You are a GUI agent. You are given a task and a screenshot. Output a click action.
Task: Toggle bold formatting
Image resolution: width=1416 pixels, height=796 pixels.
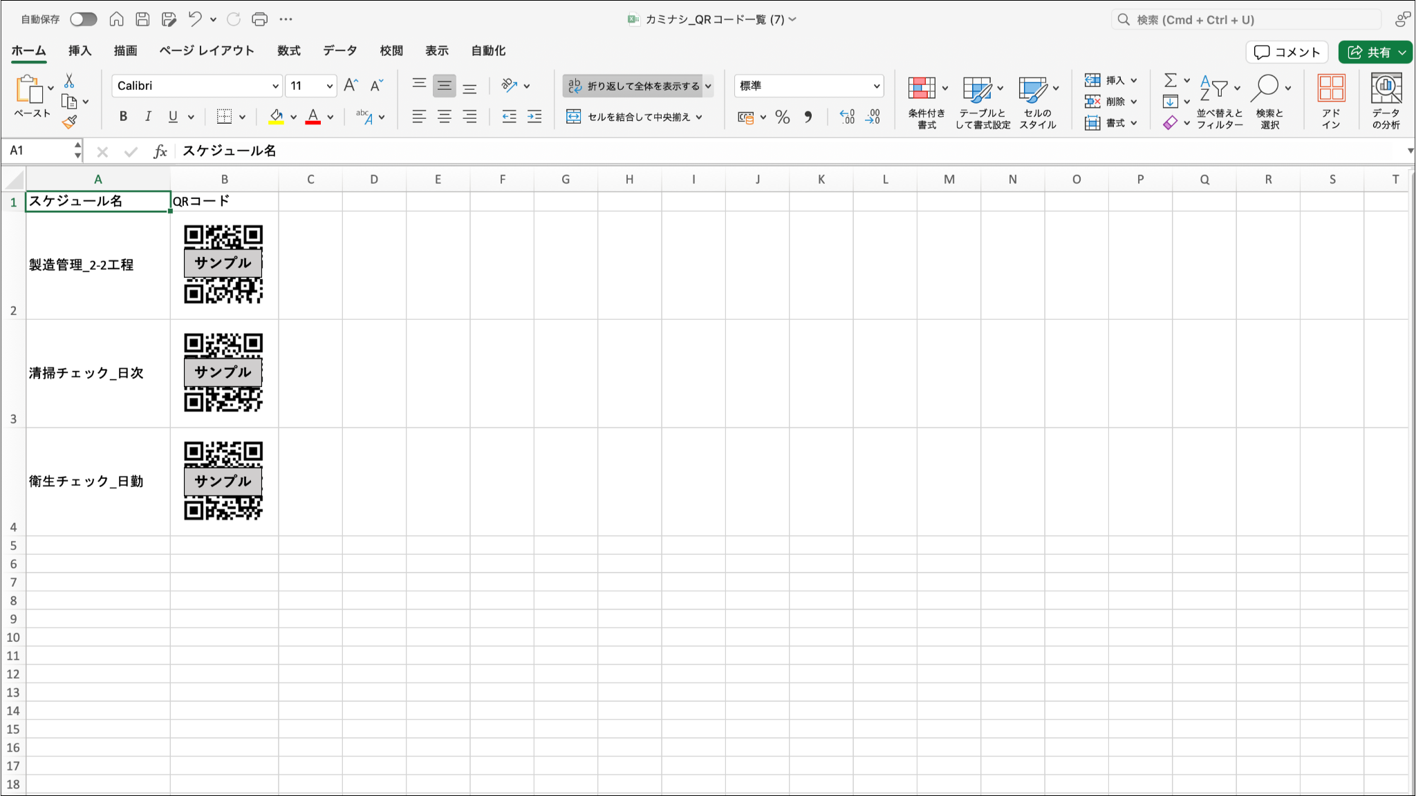(x=123, y=117)
